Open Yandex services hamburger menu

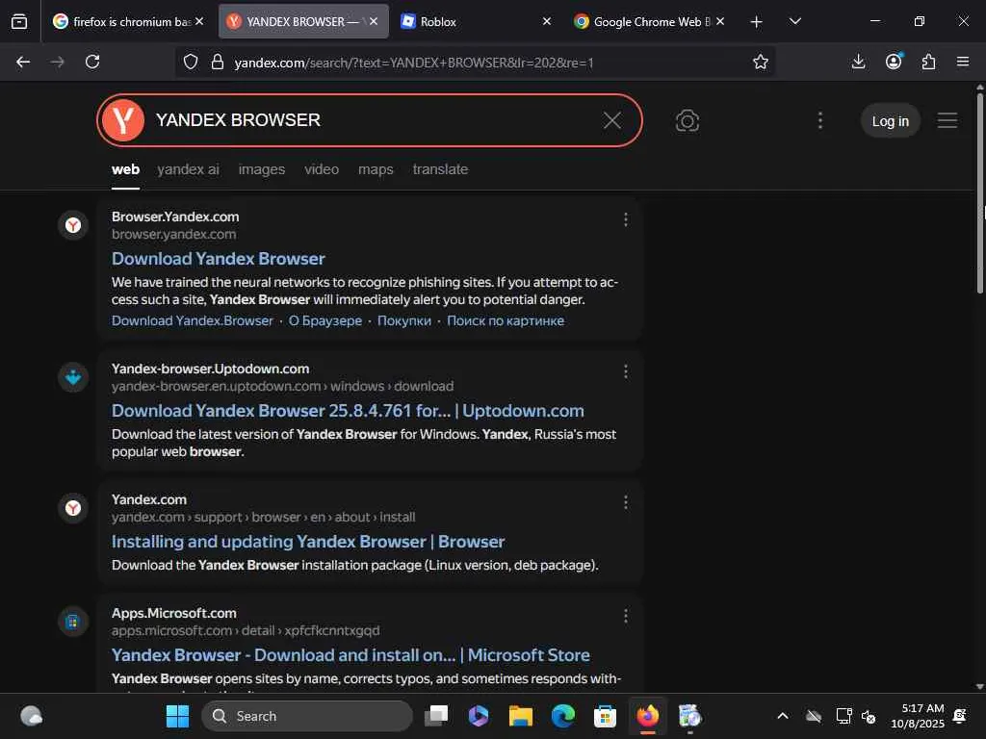[x=947, y=120]
